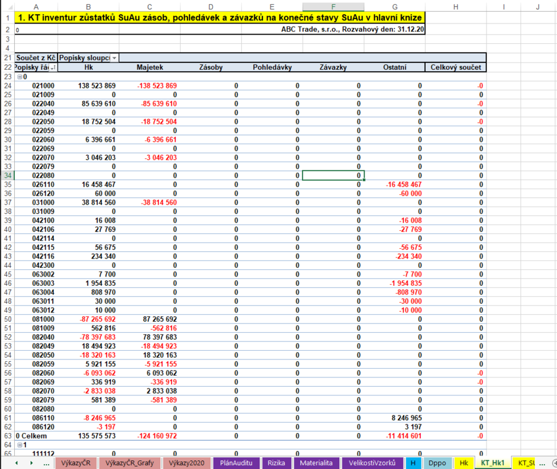Switch to Materialita sheet

(316, 463)
